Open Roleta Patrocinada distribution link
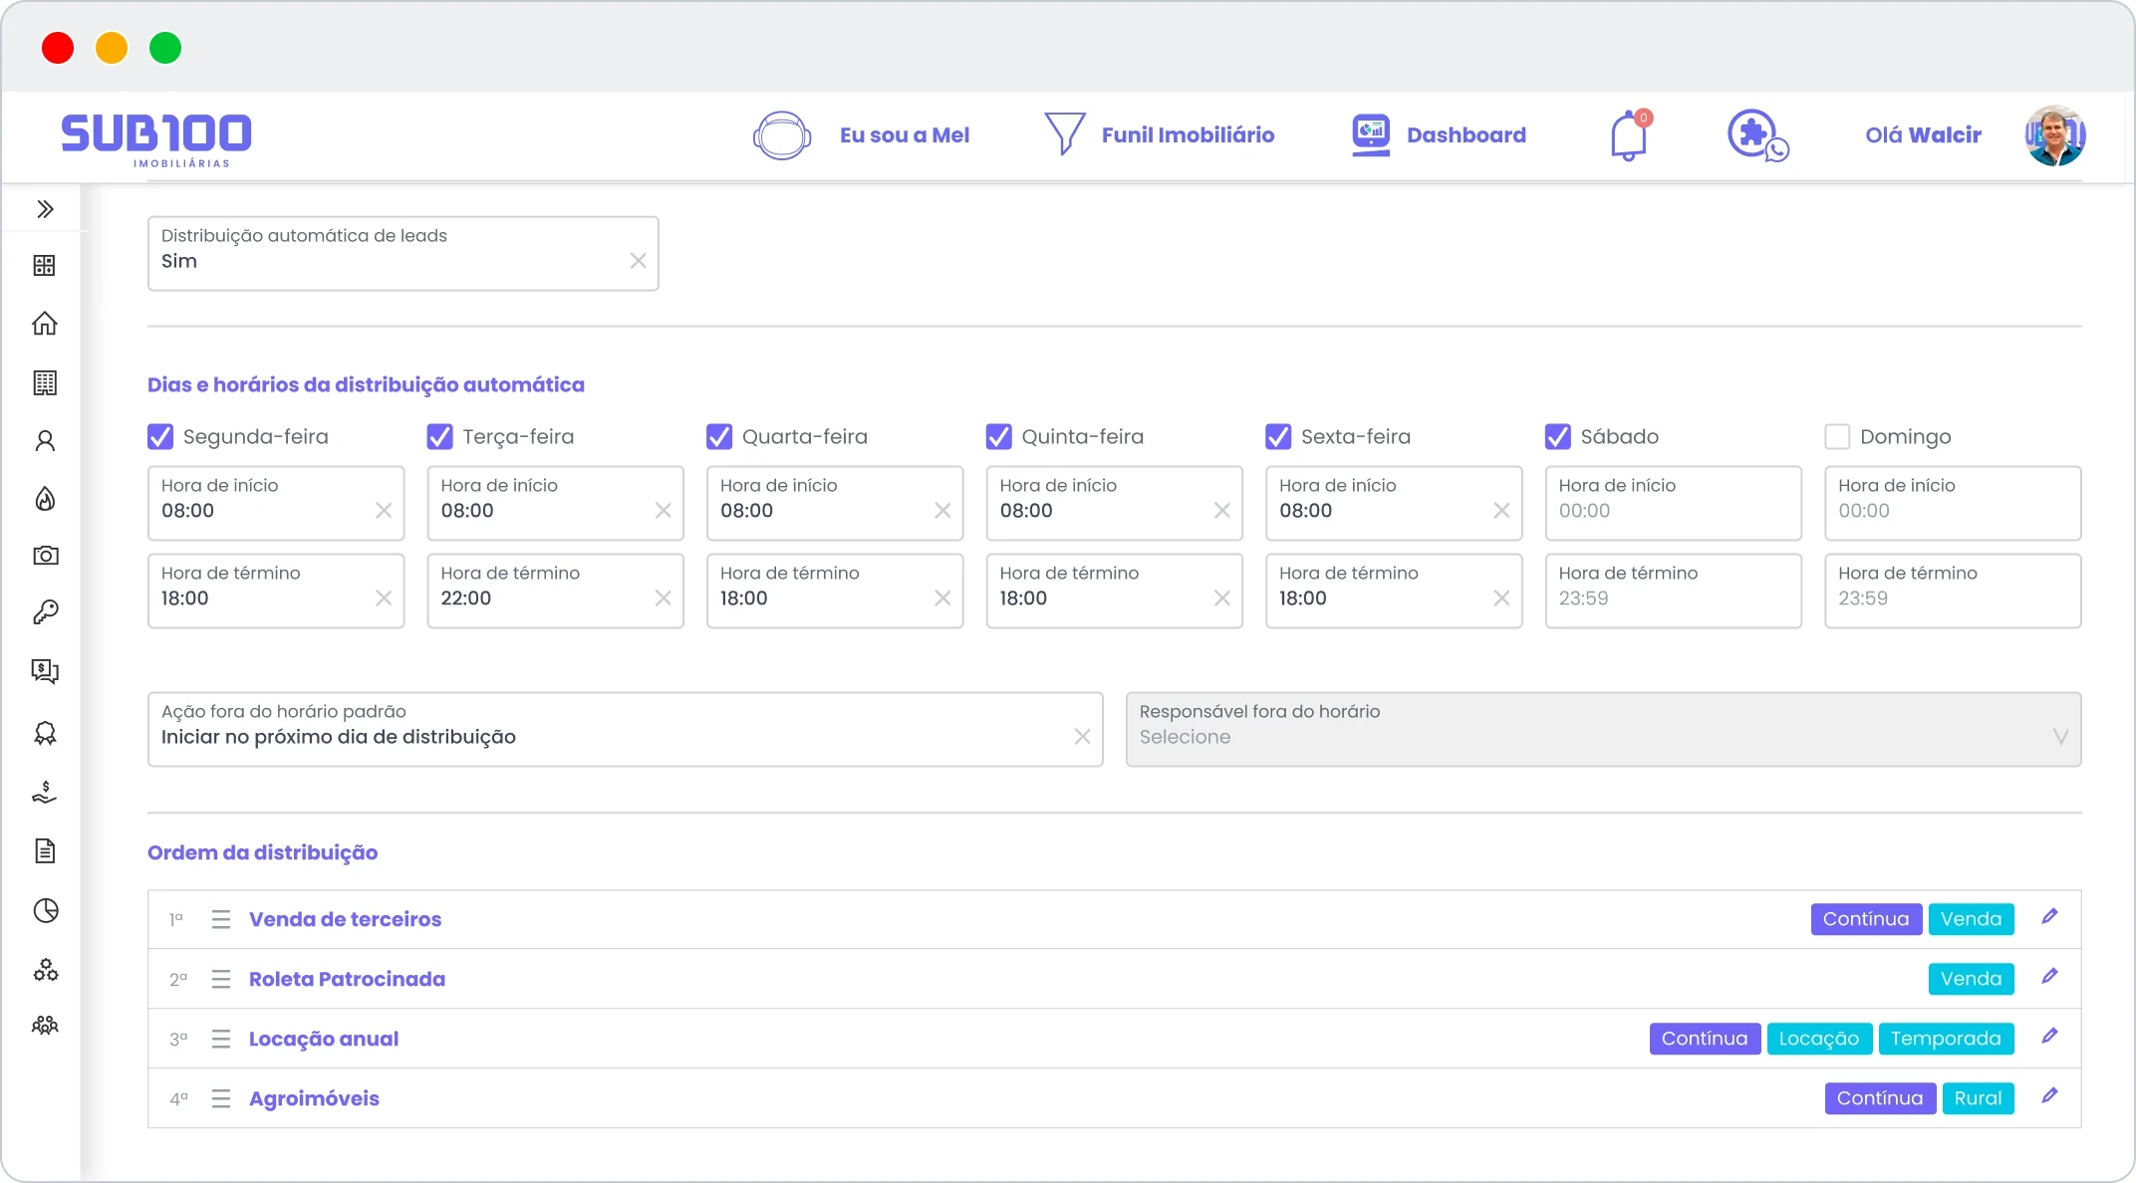2136x1183 pixels. point(347,979)
